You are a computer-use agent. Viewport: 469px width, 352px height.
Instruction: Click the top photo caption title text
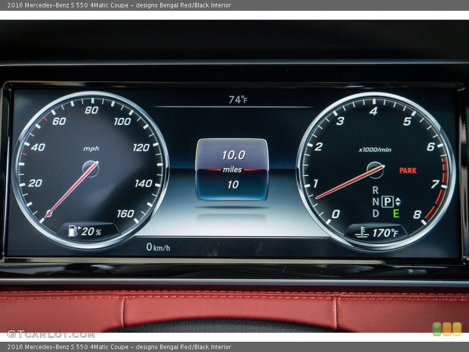coord(119,5)
